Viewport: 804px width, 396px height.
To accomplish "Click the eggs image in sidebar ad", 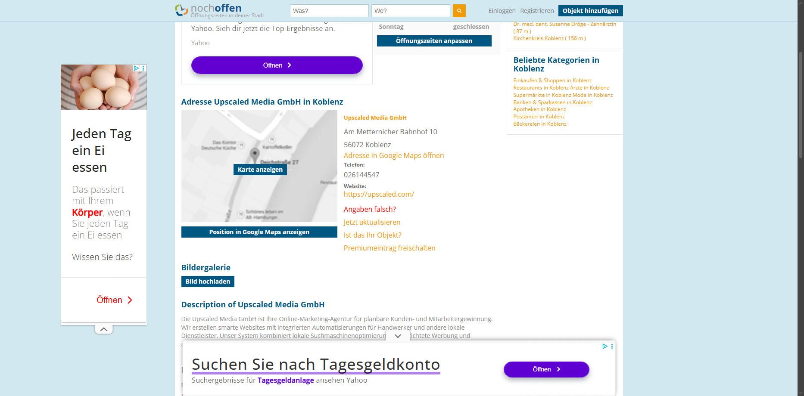I will point(104,87).
